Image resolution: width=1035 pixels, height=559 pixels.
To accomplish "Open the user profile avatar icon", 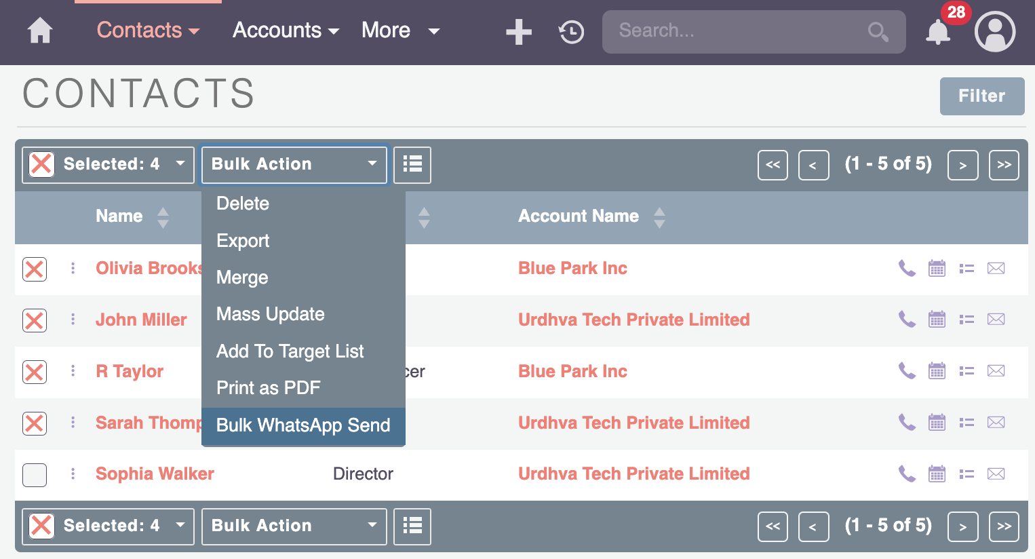I will [x=994, y=31].
